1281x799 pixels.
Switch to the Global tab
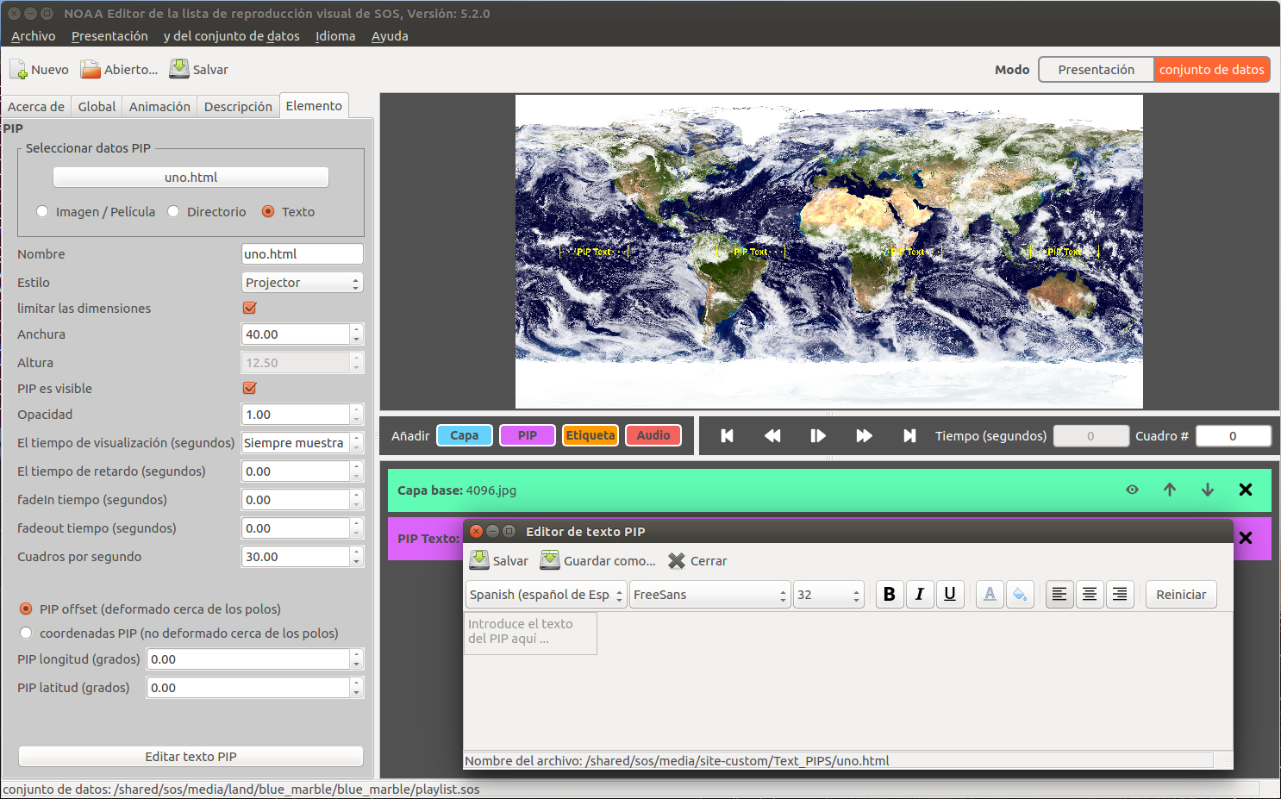97,107
